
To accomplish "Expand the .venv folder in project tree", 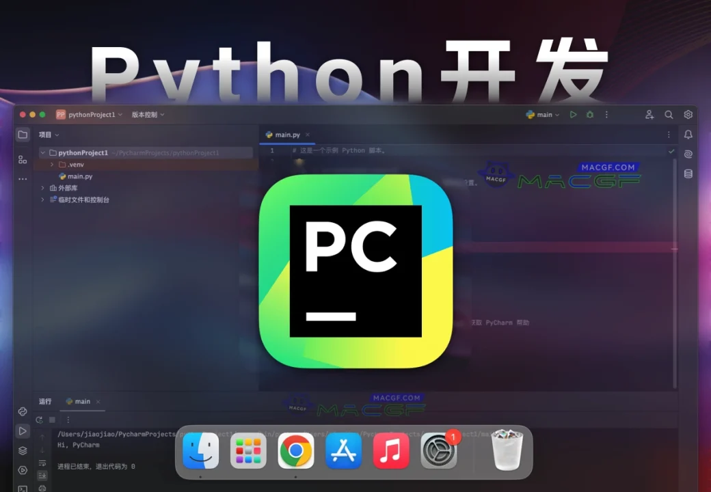I will pos(52,164).
